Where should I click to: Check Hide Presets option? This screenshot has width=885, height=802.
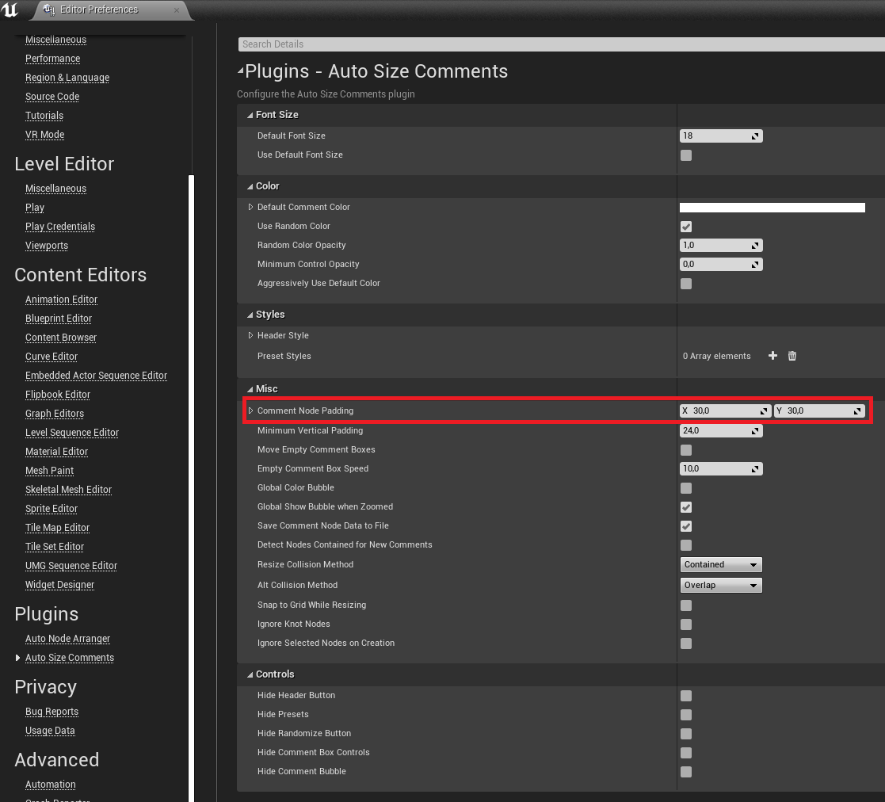[x=686, y=715]
